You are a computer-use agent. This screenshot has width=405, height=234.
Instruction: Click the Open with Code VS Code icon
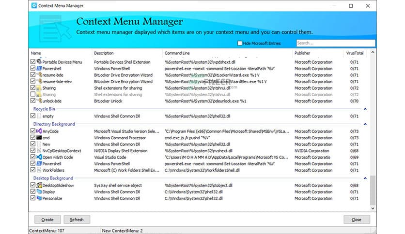point(39,157)
